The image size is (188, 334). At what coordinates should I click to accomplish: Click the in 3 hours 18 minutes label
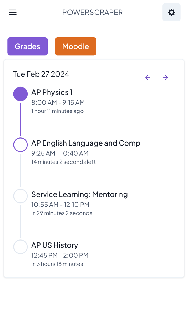[x=57, y=264]
